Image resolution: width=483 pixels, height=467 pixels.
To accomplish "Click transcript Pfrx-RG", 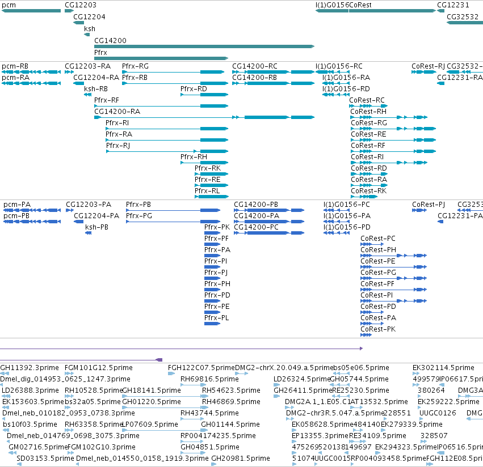I will click(x=173, y=72).
